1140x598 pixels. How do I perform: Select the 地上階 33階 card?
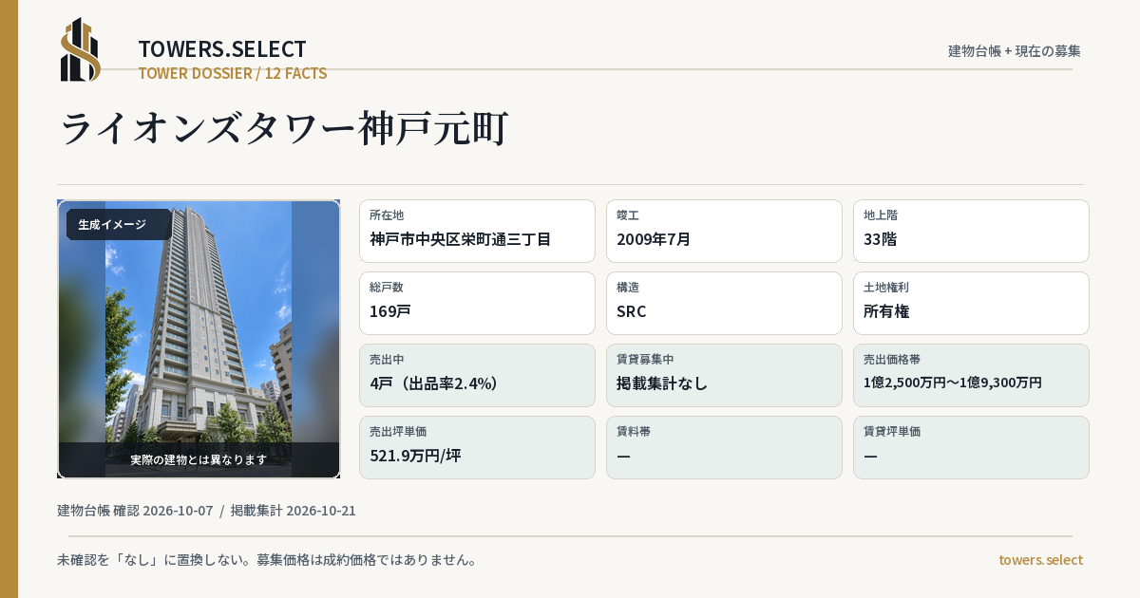[971, 231]
